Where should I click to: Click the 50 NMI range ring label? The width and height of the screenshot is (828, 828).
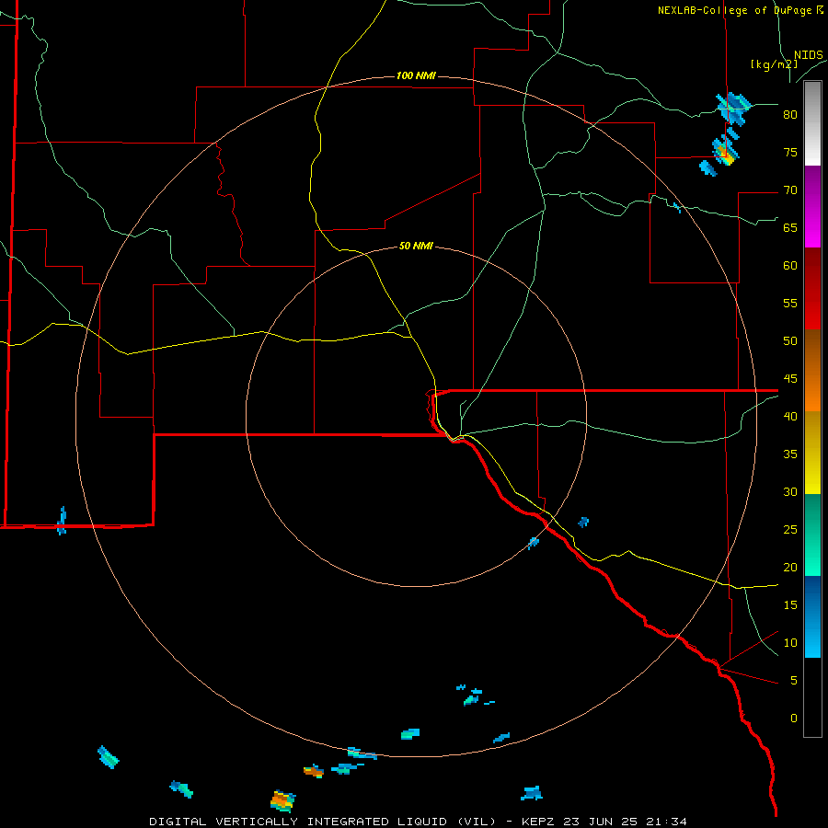tap(416, 246)
